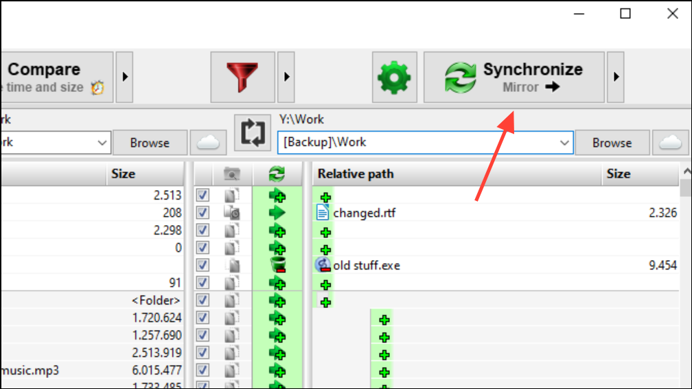The height and width of the screenshot is (389, 692).
Task: Click the red funnel filter icon
Action: click(242, 77)
